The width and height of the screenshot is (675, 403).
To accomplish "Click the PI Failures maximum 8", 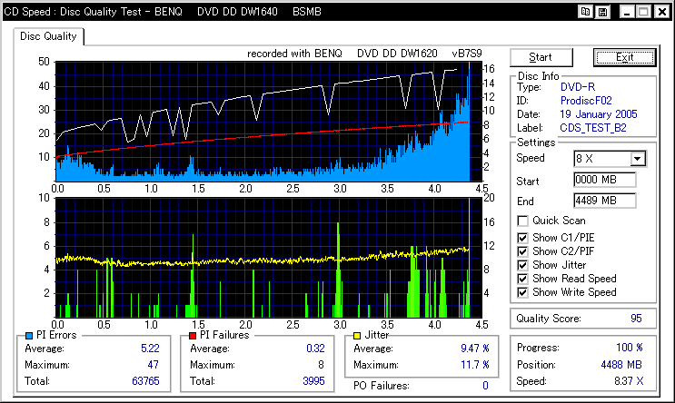I will pos(321,365).
